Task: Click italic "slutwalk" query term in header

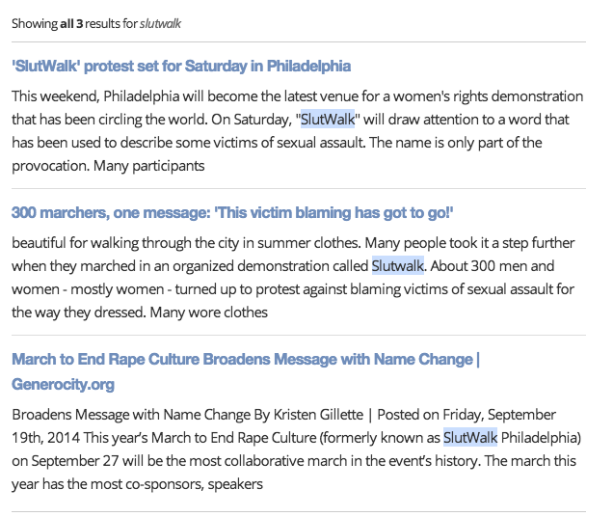Action: tap(161, 23)
